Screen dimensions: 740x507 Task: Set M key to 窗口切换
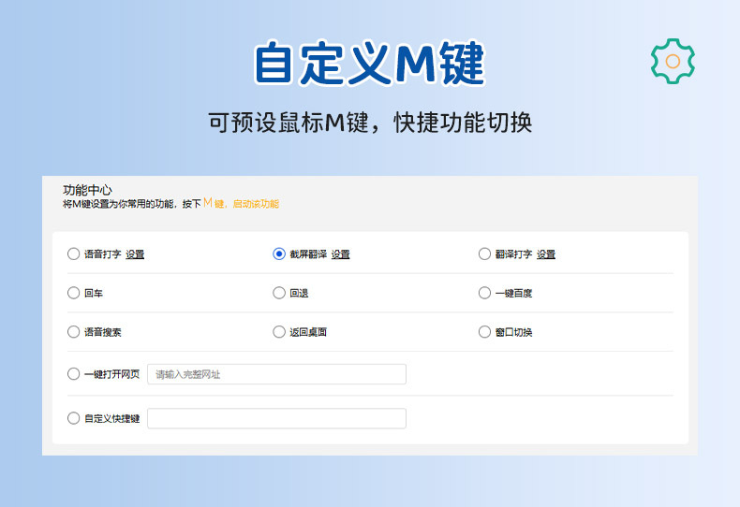(484, 331)
